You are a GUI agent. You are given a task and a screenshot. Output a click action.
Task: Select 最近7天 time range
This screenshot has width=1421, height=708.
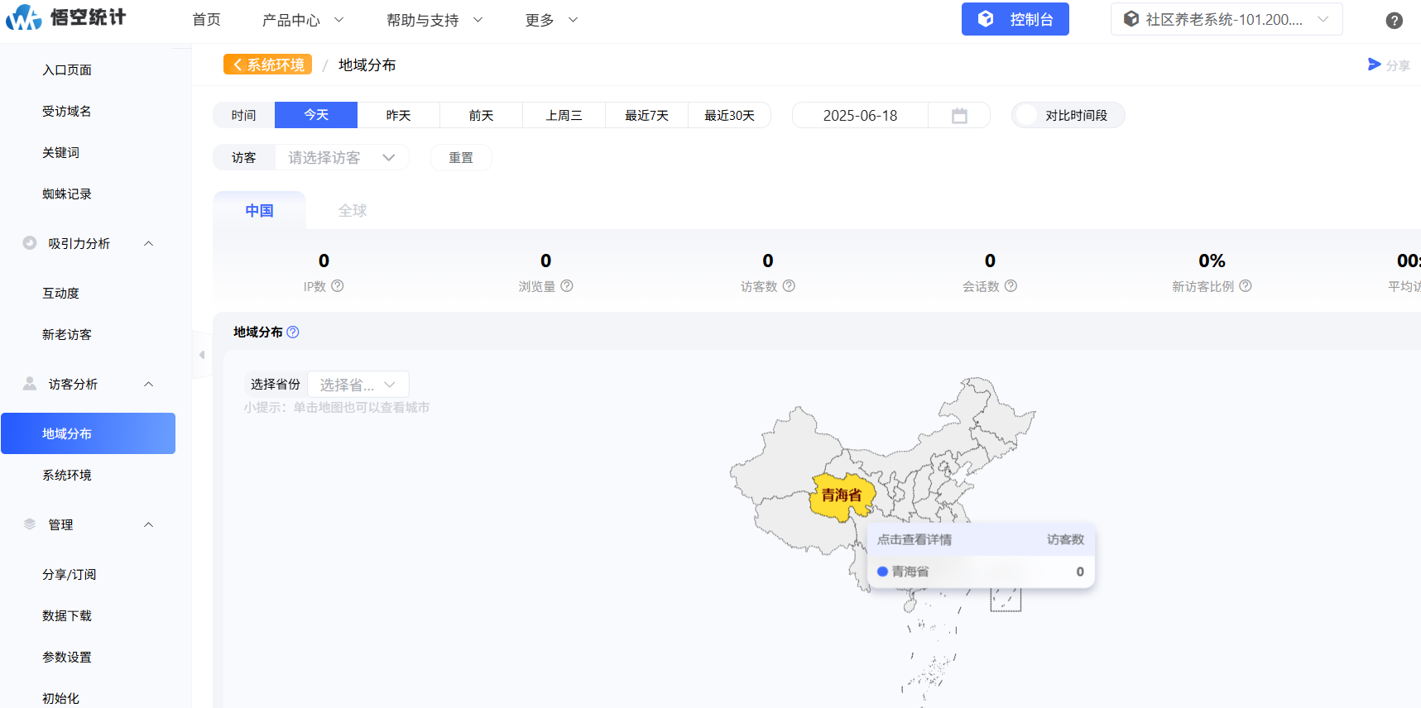pyautogui.click(x=647, y=115)
